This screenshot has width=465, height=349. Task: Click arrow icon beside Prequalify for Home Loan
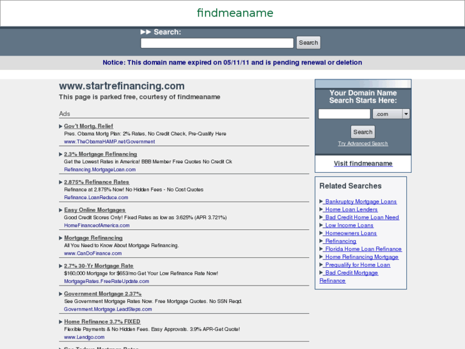point(321,264)
